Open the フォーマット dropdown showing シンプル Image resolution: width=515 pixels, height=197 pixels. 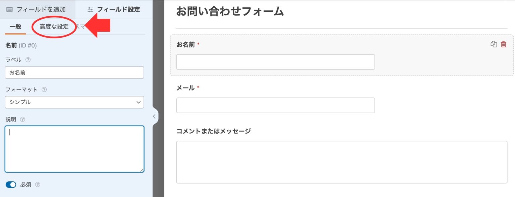click(x=74, y=102)
